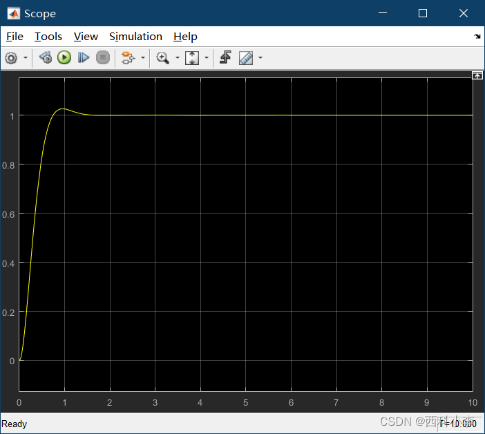Expand the Zoom tool dropdown arrow
Screen dimensions: 485x434
(x=178, y=58)
